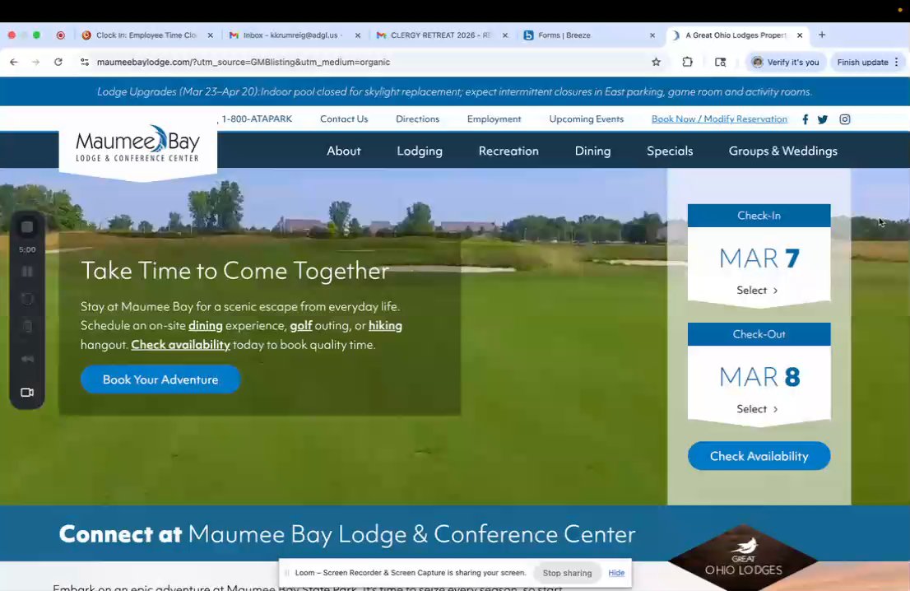Close the Clock In Employee Time tab
Image resolution: width=910 pixels, height=591 pixels.
coord(210,35)
